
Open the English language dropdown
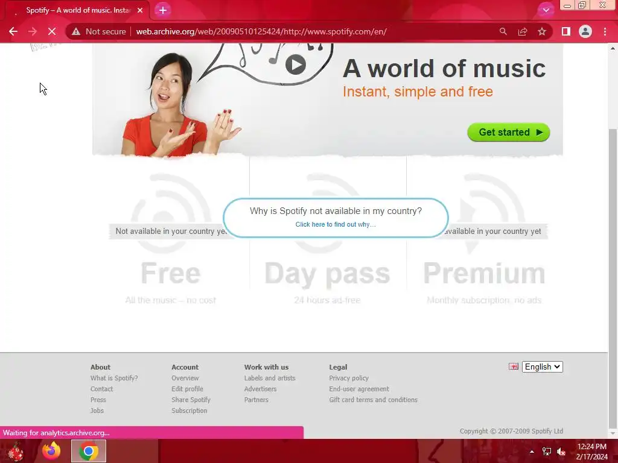click(543, 367)
